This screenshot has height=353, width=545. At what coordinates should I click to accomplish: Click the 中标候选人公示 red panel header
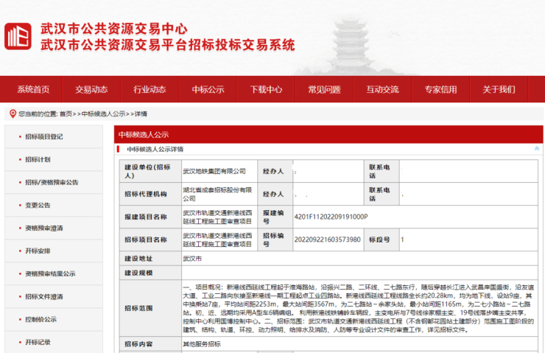pyautogui.click(x=143, y=135)
